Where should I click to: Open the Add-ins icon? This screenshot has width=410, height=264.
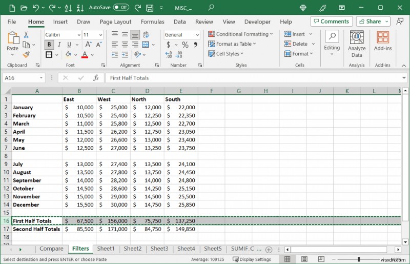[383, 41]
